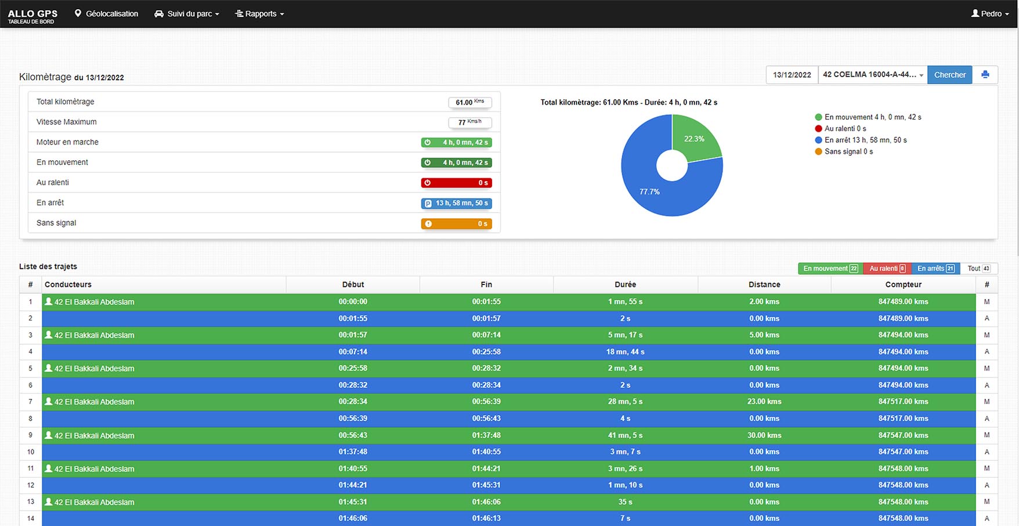Click the red power icon in Au ralenti badge
The image size is (1019, 526).
click(428, 183)
